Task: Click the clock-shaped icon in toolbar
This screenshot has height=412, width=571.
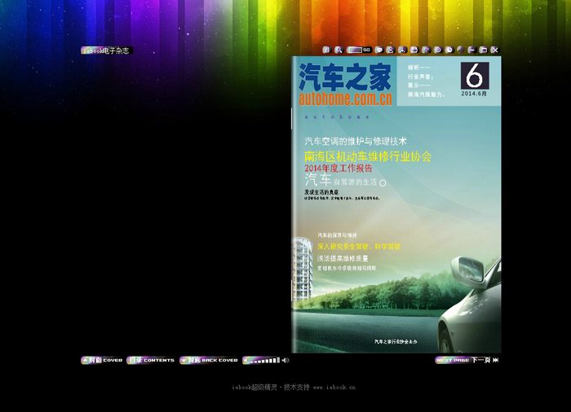Action: pyautogui.click(x=449, y=50)
